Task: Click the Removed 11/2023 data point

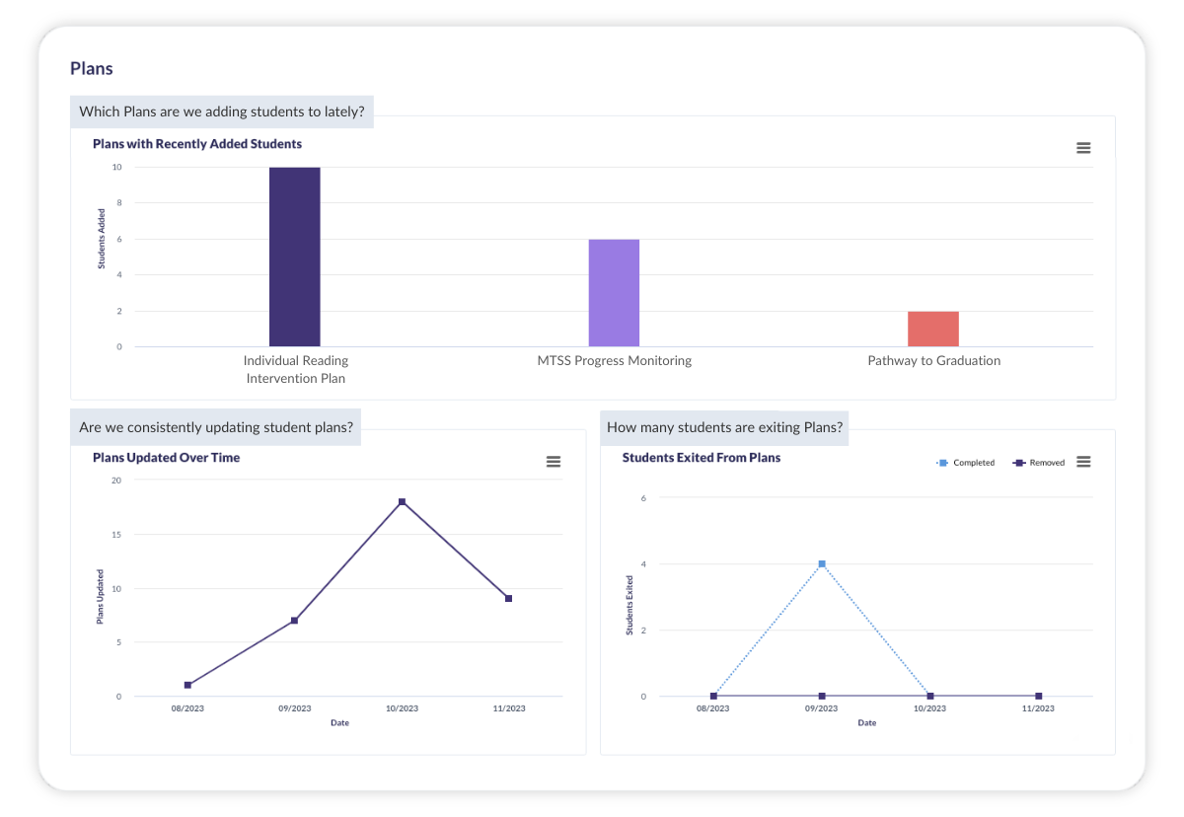Action: [1038, 697]
